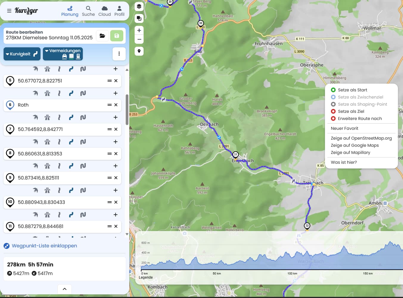Click the waypoint 50.873416,8.825111 field
The height and width of the screenshot is (298, 403).
coord(62,178)
